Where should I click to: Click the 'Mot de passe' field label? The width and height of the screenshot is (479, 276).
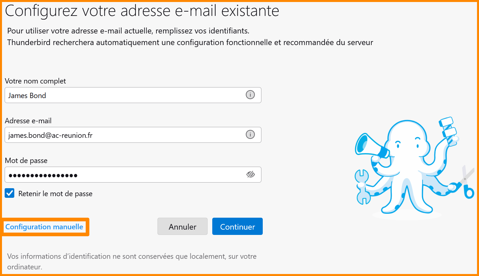(x=26, y=161)
